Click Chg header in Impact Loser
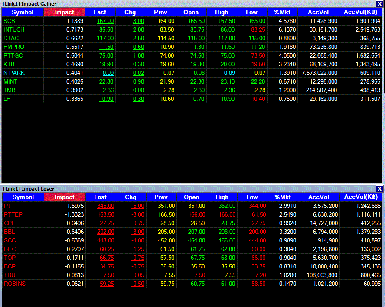385x307 pixels. click(x=131, y=197)
